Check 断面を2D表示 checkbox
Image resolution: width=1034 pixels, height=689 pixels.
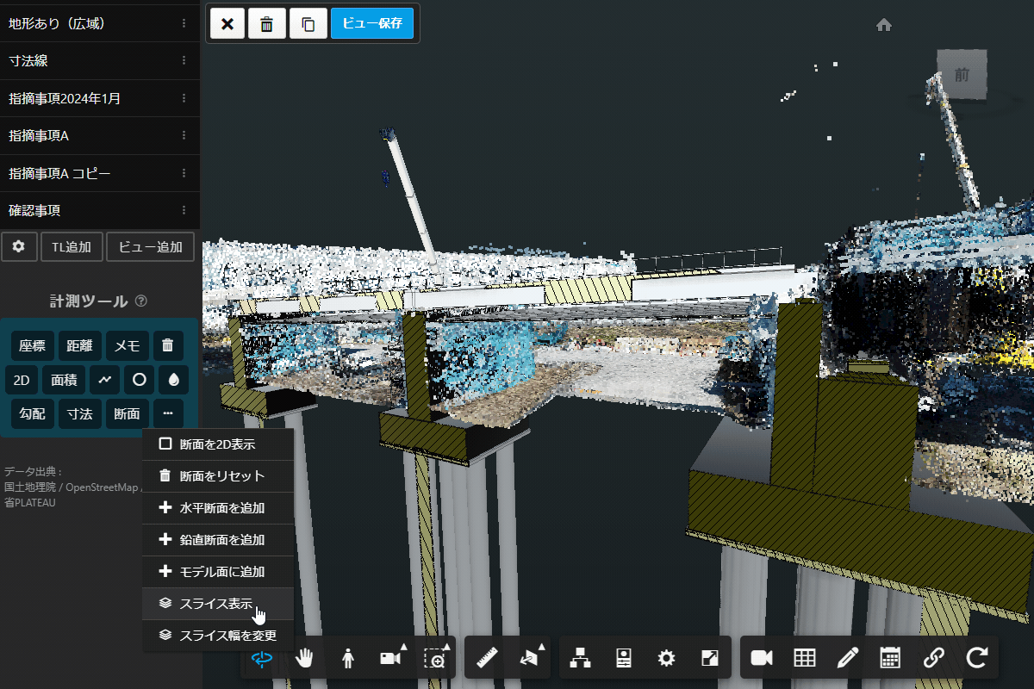point(165,444)
